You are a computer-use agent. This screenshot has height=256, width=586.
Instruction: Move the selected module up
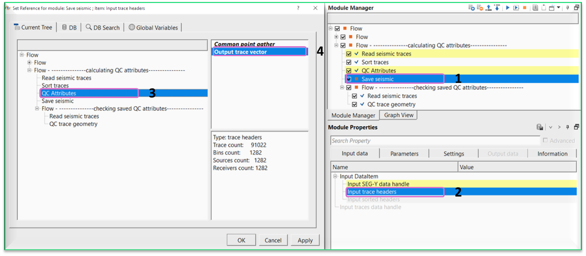click(489, 7)
